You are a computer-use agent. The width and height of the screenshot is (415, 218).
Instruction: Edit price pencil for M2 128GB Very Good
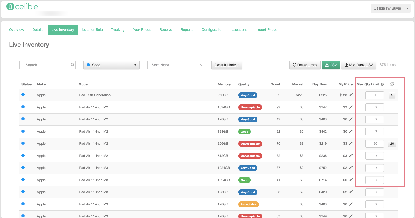[351, 119]
